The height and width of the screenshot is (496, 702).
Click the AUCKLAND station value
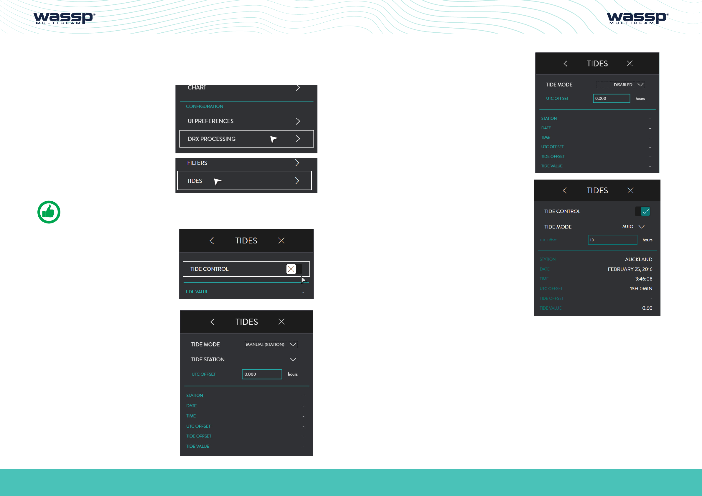(638, 259)
